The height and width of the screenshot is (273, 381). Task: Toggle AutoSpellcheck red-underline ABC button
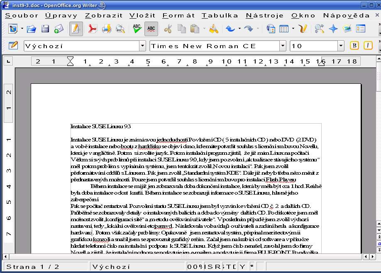click(x=151, y=29)
